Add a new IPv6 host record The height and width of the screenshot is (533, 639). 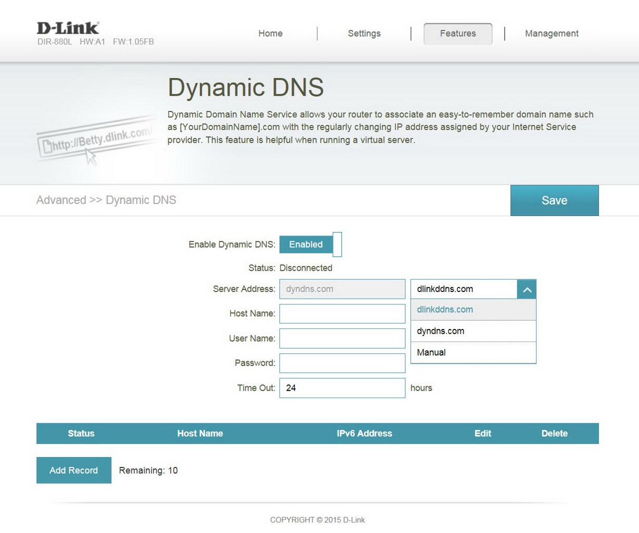(x=74, y=470)
